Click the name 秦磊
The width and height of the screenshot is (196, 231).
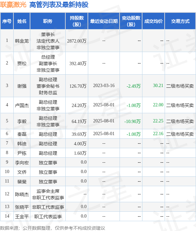(22, 134)
